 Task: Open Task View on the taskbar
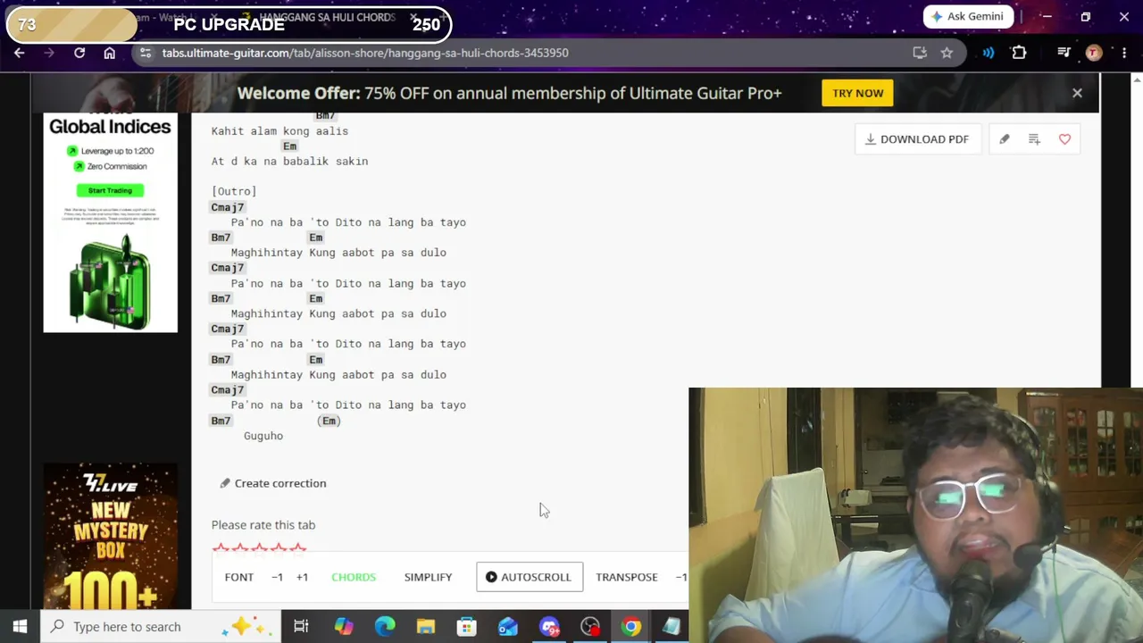(301, 627)
